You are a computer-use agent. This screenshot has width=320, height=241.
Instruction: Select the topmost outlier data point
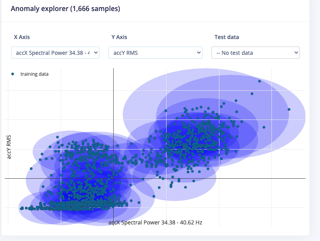[259, 81]
